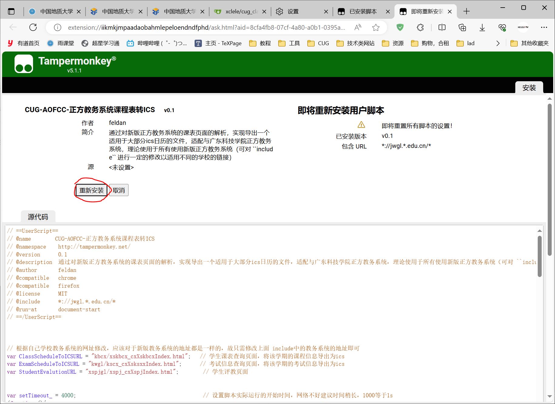Open the tab actions menu icon
Image resolution: width=555 pixels, height=404 pixels.
point(11,12)
